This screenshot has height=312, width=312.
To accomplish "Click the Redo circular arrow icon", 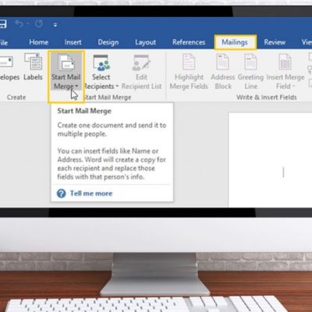I will (x=39, y=24).
